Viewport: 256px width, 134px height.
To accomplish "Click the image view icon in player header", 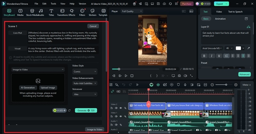I will [x=191, y=11].
